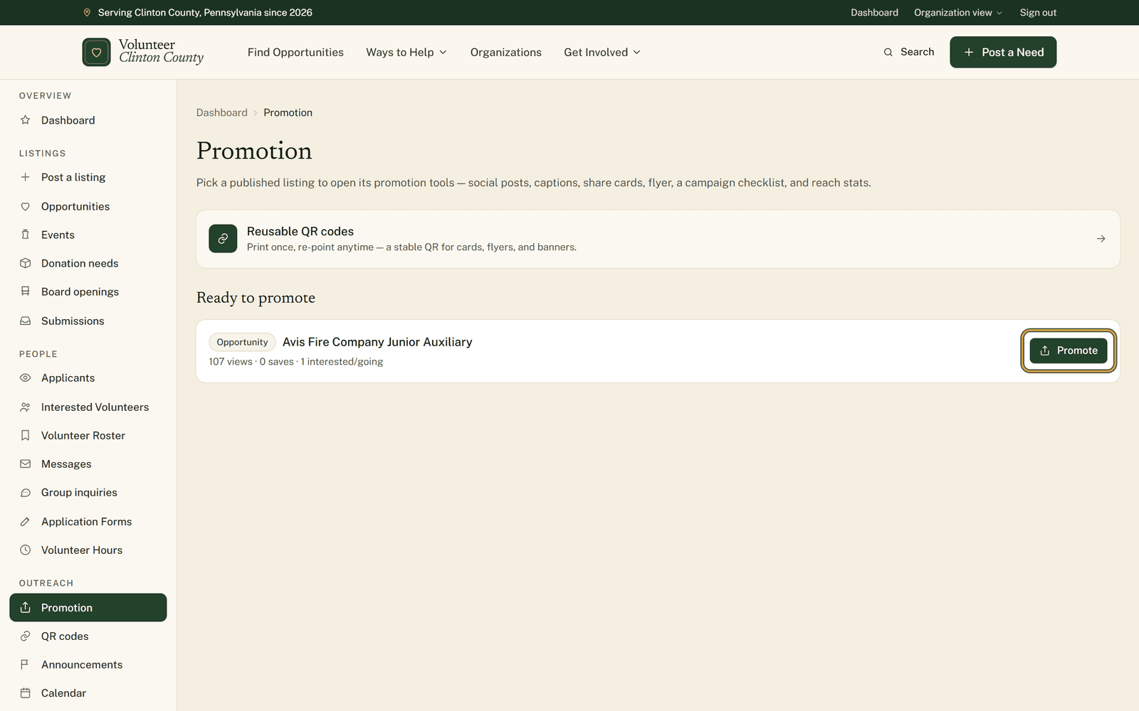Open Calendar in the sidebar
This screenshot has height=711, width=1139.
(x=88, y=693)
